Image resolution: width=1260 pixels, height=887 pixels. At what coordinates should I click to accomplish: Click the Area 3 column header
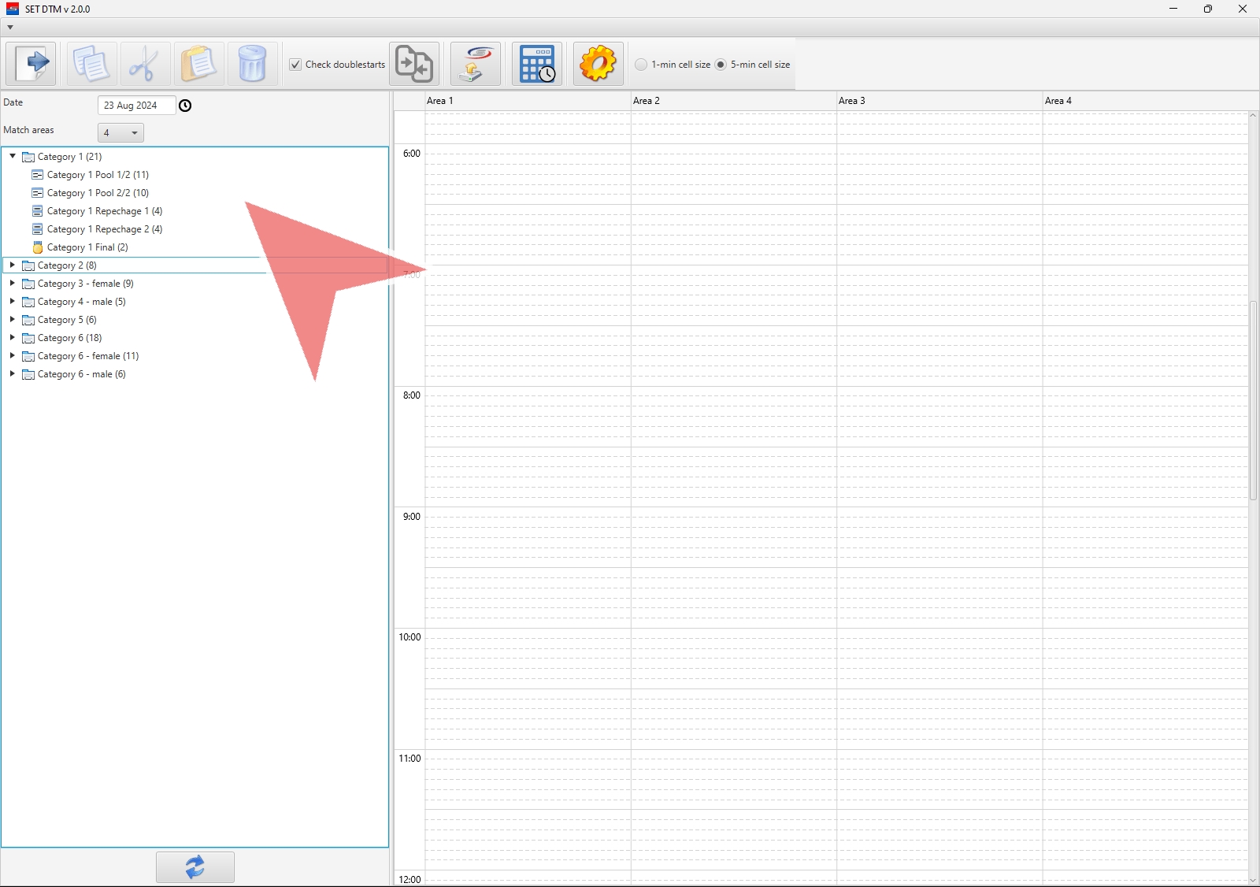851,101
